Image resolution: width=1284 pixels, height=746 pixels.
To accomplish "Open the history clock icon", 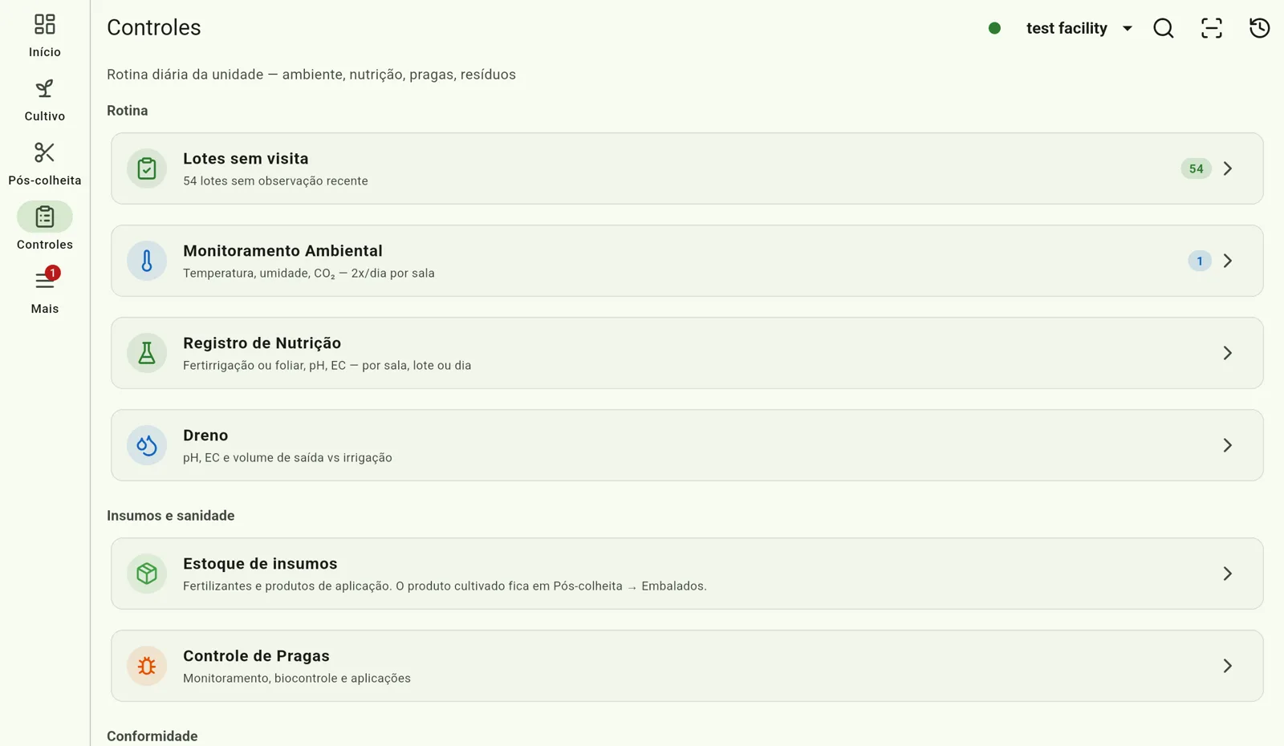I will tap(1260, 28).
